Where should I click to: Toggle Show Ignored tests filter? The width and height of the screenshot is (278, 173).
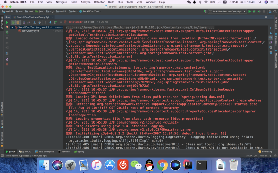(18, 22)
